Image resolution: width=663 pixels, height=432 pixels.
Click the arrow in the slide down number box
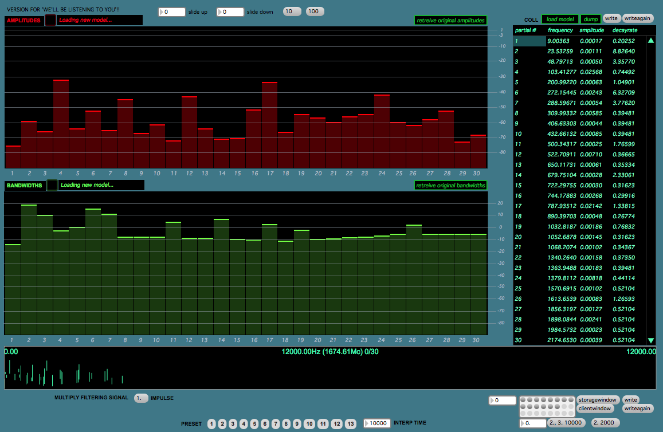pos(221,12)
